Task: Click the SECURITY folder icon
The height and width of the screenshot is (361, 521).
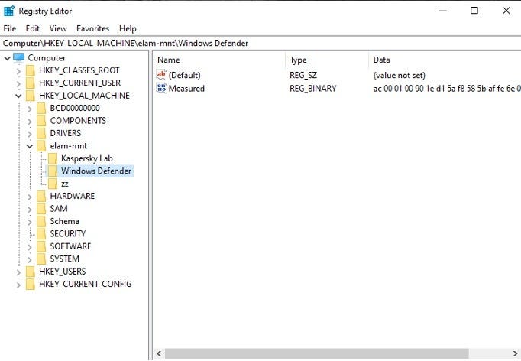Action: coord(41,234)
